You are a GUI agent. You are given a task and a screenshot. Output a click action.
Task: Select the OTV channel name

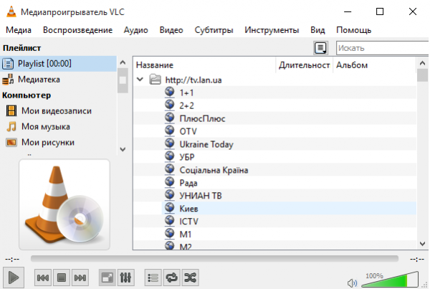click(x=188, y=131)
